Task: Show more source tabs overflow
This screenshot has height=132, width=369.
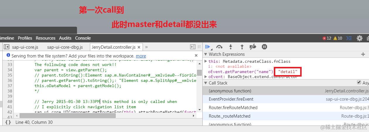Action: tap(146, 47)
